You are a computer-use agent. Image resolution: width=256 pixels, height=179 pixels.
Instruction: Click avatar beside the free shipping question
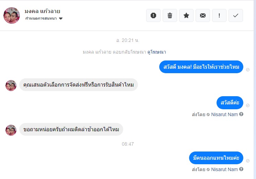coord(11,85)
